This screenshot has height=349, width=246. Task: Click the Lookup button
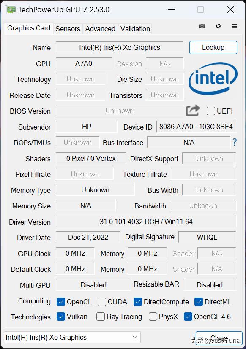pos(213,47)
